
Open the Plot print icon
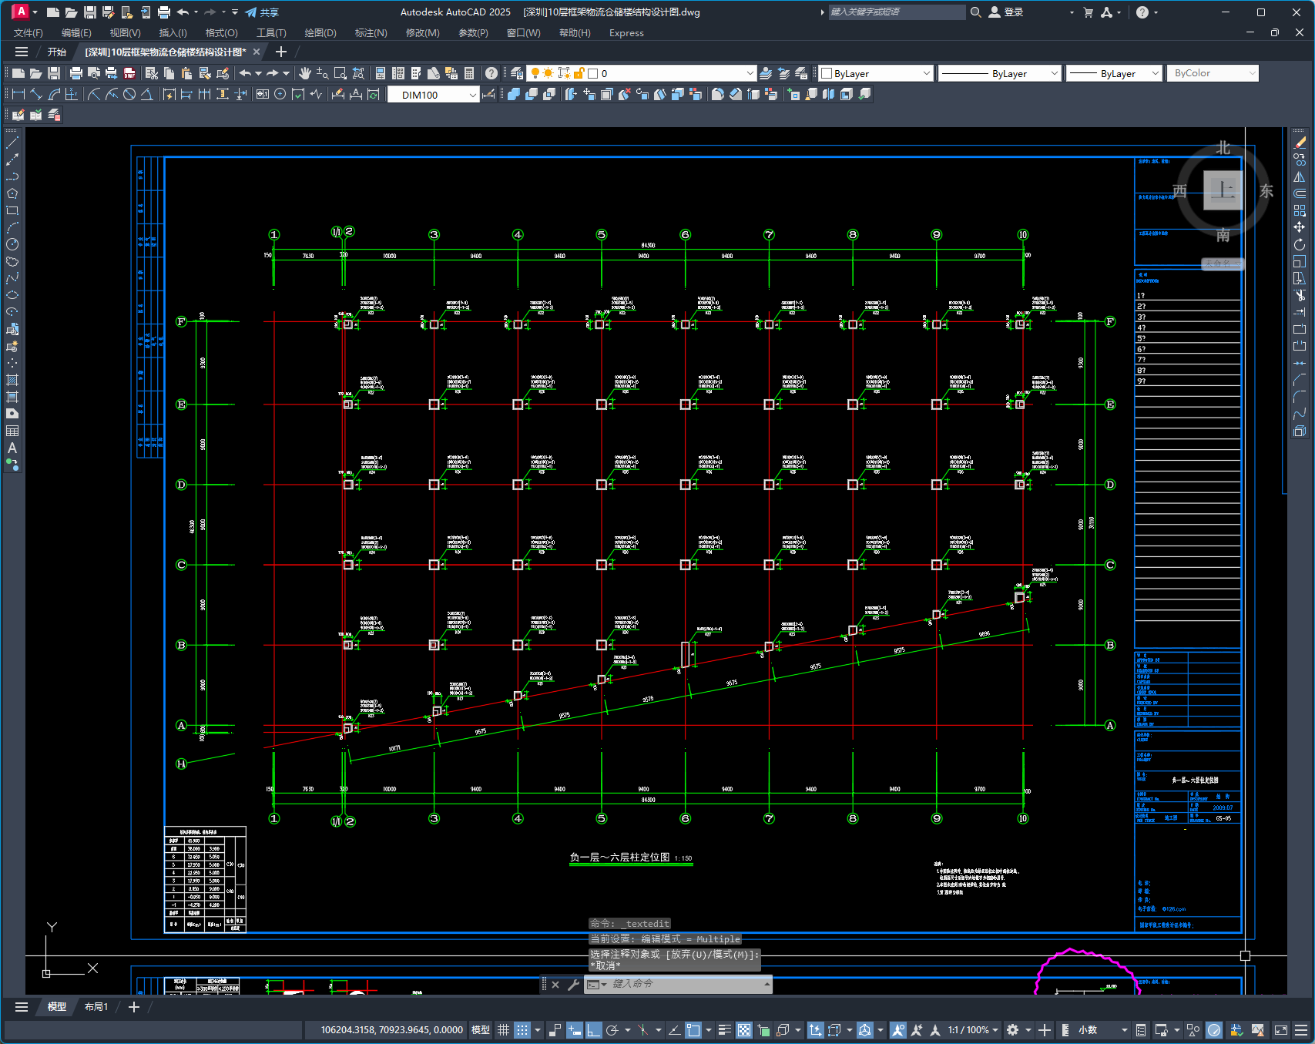click(75, 73)
